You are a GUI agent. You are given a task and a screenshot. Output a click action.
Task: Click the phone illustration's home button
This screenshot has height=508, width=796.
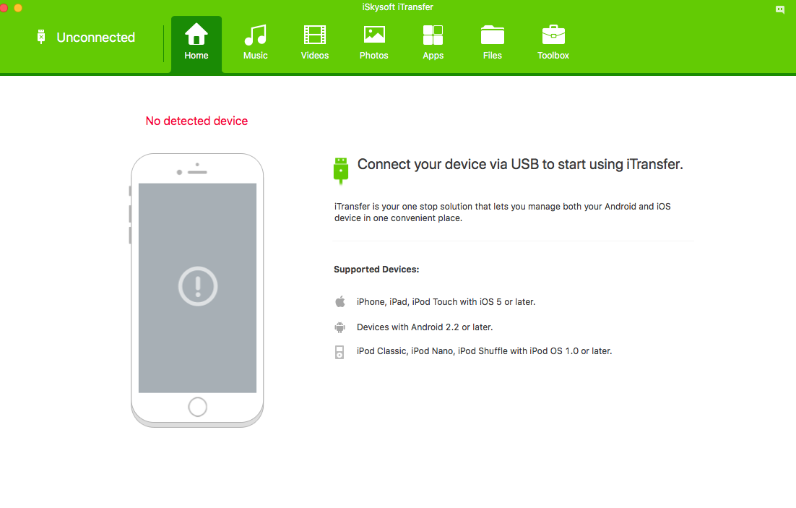197,407
